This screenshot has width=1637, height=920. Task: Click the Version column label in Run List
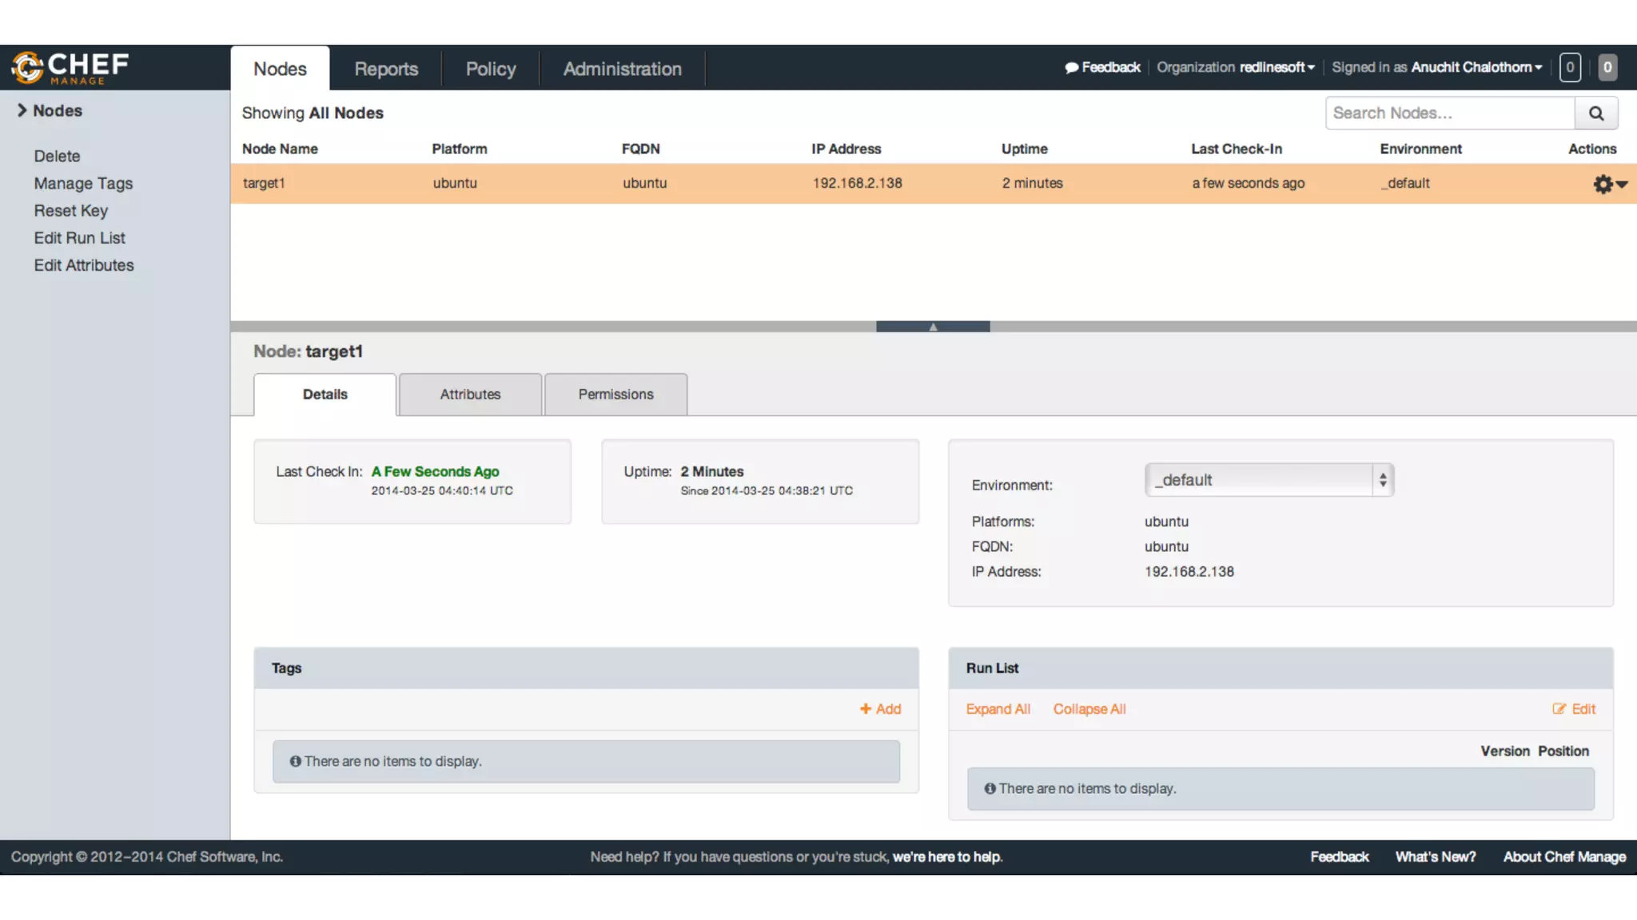click(x=1505, y=751)
